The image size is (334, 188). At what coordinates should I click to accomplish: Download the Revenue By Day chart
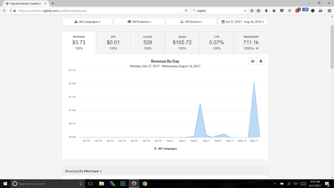point(261,61)
